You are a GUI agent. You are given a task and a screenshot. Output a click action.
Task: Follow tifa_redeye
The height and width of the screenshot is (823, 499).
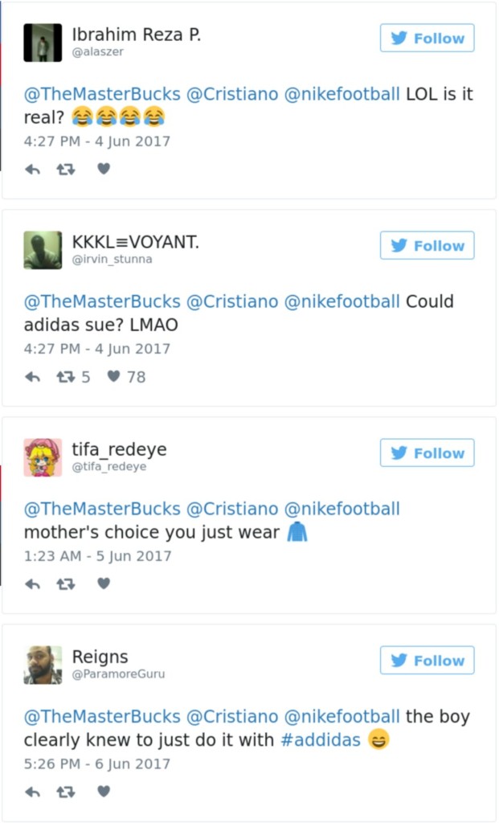tap(427, 452)
